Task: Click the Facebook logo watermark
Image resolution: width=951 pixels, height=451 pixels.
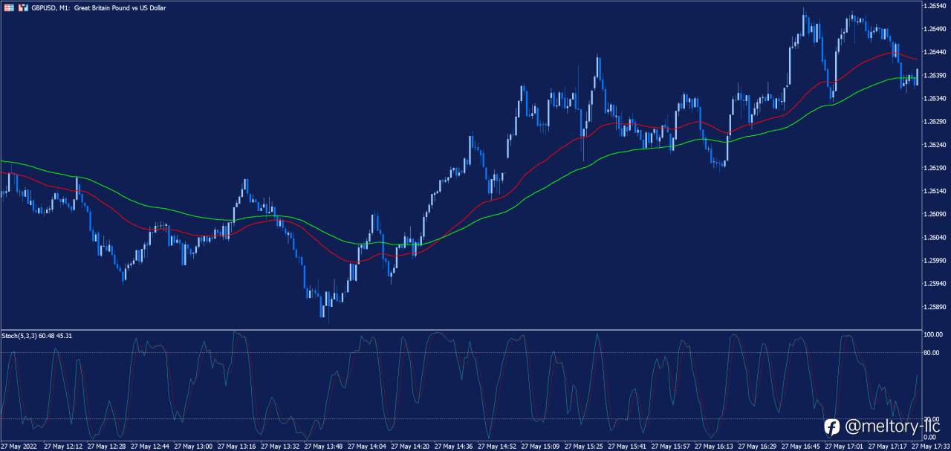Action: 831,426
